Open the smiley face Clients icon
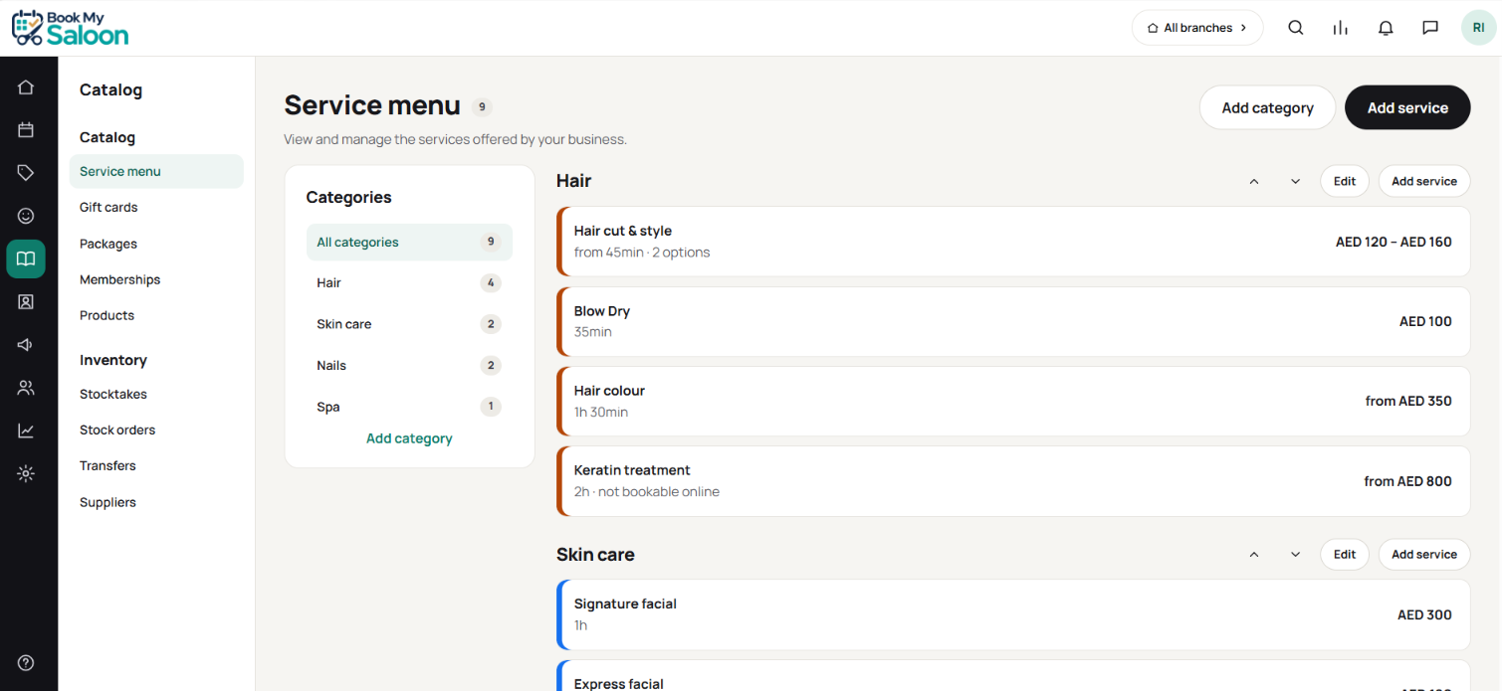This screenshot has height=691, width=1502. [26, 216]
